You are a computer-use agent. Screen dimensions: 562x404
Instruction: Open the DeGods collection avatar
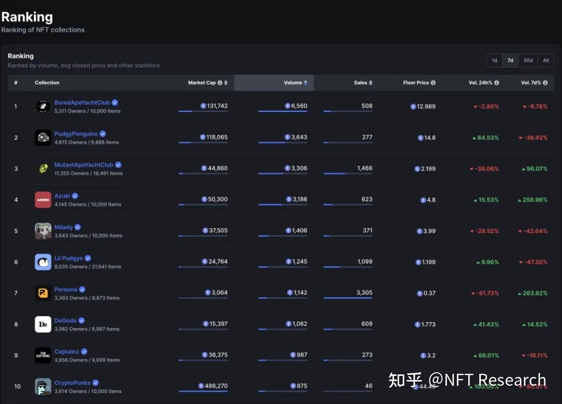pyautogui.click(x=43, y=324)
